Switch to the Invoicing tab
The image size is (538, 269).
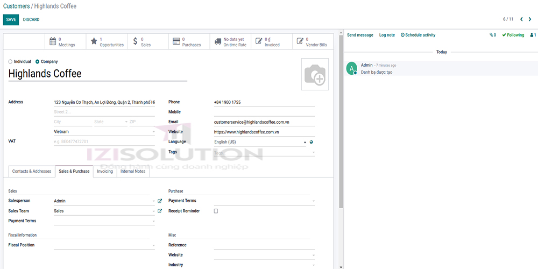(105, 171)
